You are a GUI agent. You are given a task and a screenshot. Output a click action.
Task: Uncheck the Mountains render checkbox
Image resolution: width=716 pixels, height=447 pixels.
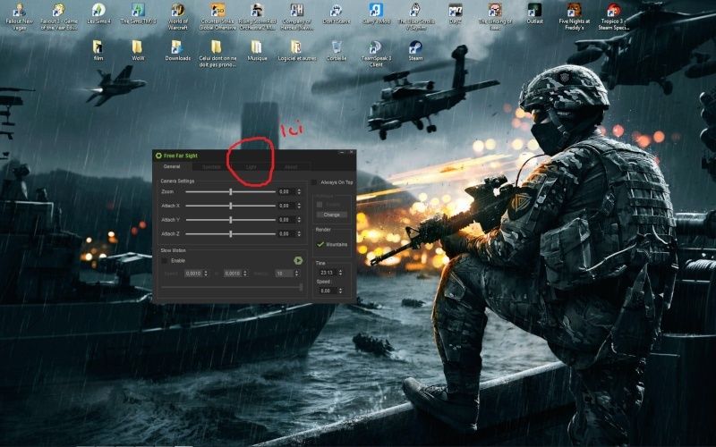(x=320, y=244)
